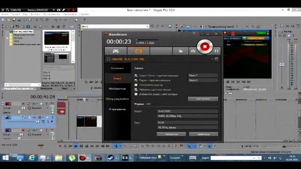The height and width of the screenshot is (169, 301).
Task: Click Настройки button under recording checkboxes
Action: 203,99
